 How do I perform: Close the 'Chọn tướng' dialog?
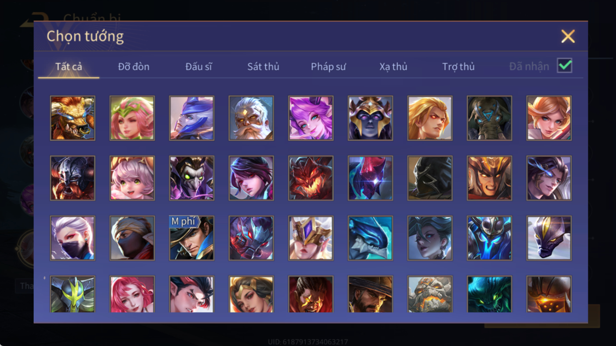[x=568, y=36]
